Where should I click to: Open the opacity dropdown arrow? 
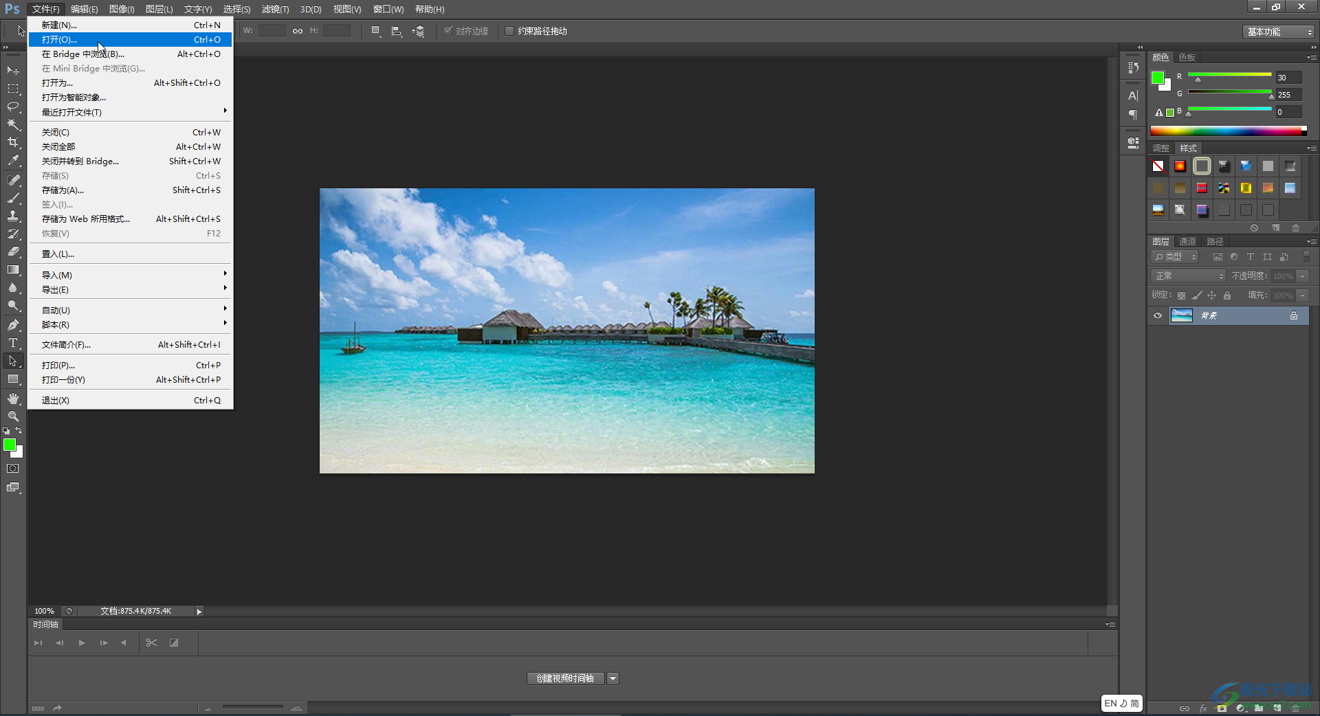[x=1302, y=276]
